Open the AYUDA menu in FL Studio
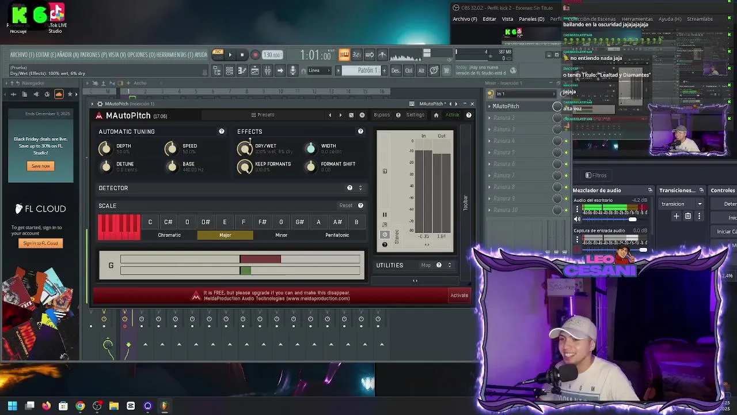This screenshot has height=415, width=737. [x=200, y=55]
